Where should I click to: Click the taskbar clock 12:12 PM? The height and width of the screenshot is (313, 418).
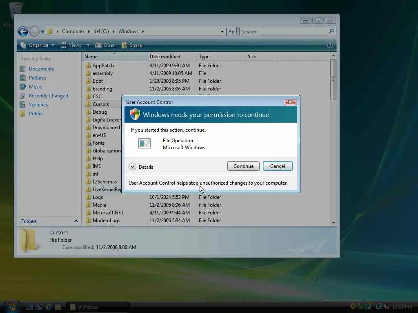[x=402, y=307]
